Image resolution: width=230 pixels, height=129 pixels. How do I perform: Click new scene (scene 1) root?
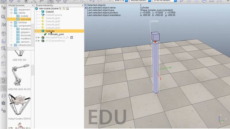[x=50, y=9]
